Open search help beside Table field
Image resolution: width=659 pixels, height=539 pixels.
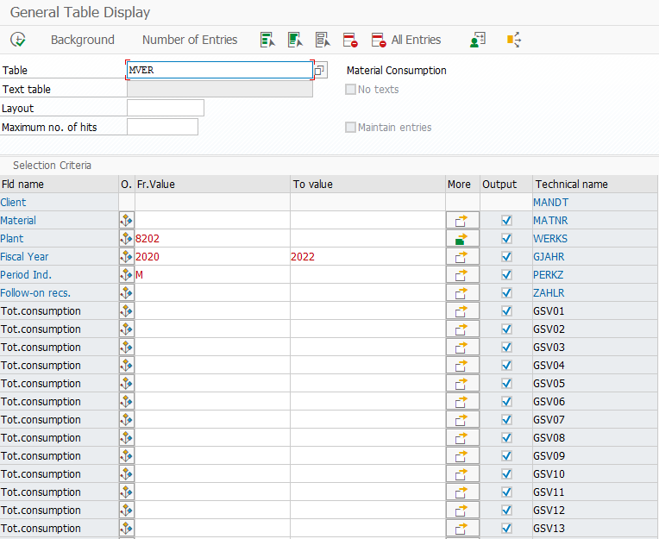click(320, 71)
